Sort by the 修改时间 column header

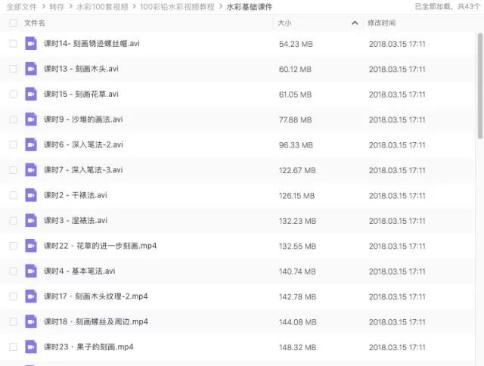[x=381, y=23]
